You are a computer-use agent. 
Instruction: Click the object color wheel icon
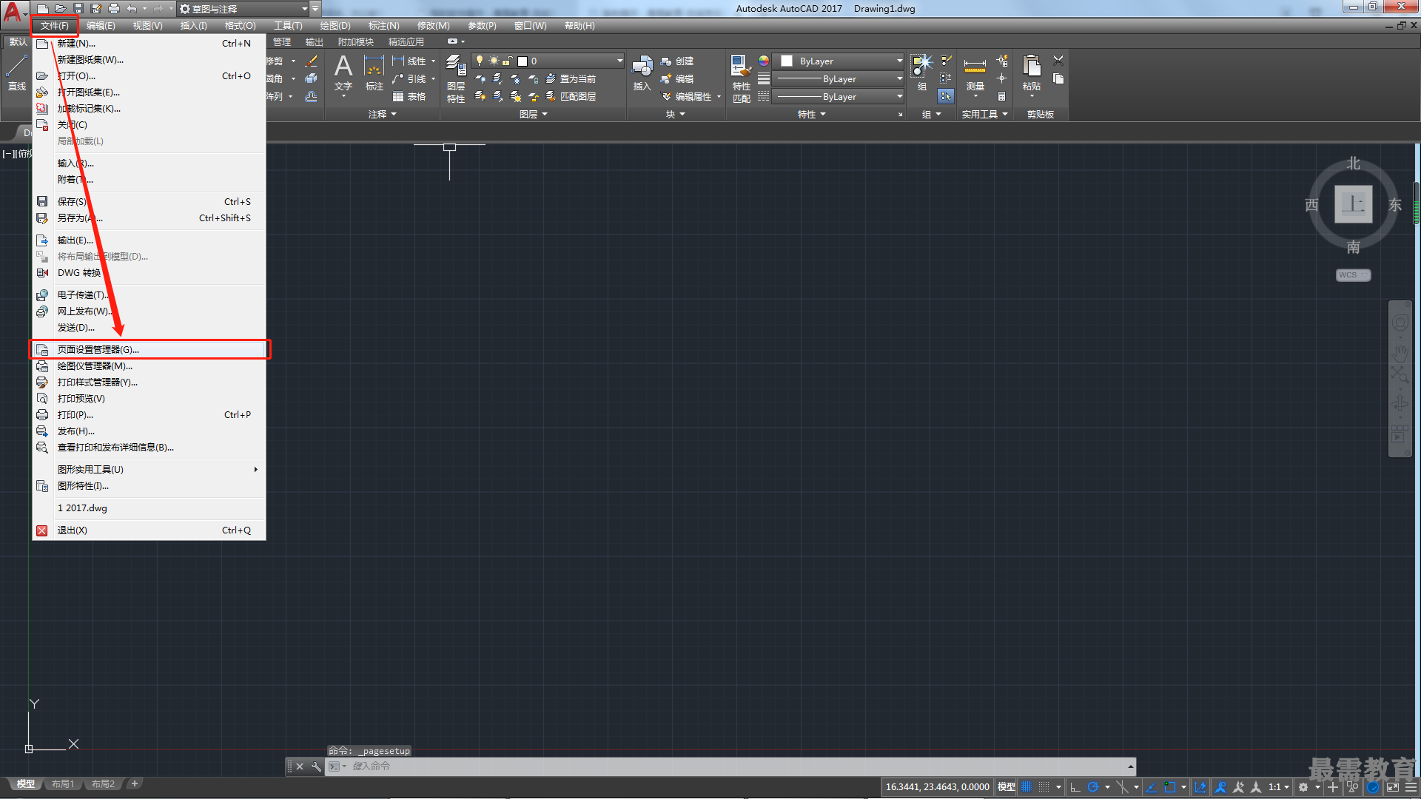tap(764, 61)
